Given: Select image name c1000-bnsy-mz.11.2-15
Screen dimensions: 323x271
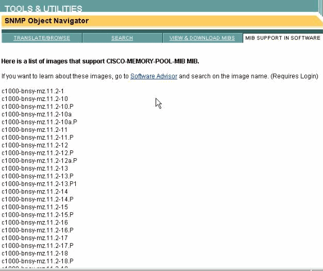Looking at the screenshot, I should coord(35,207).
